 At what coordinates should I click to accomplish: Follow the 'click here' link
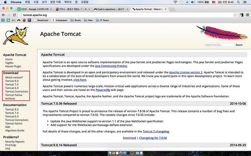pyautogui.click(x=80, y=80)
